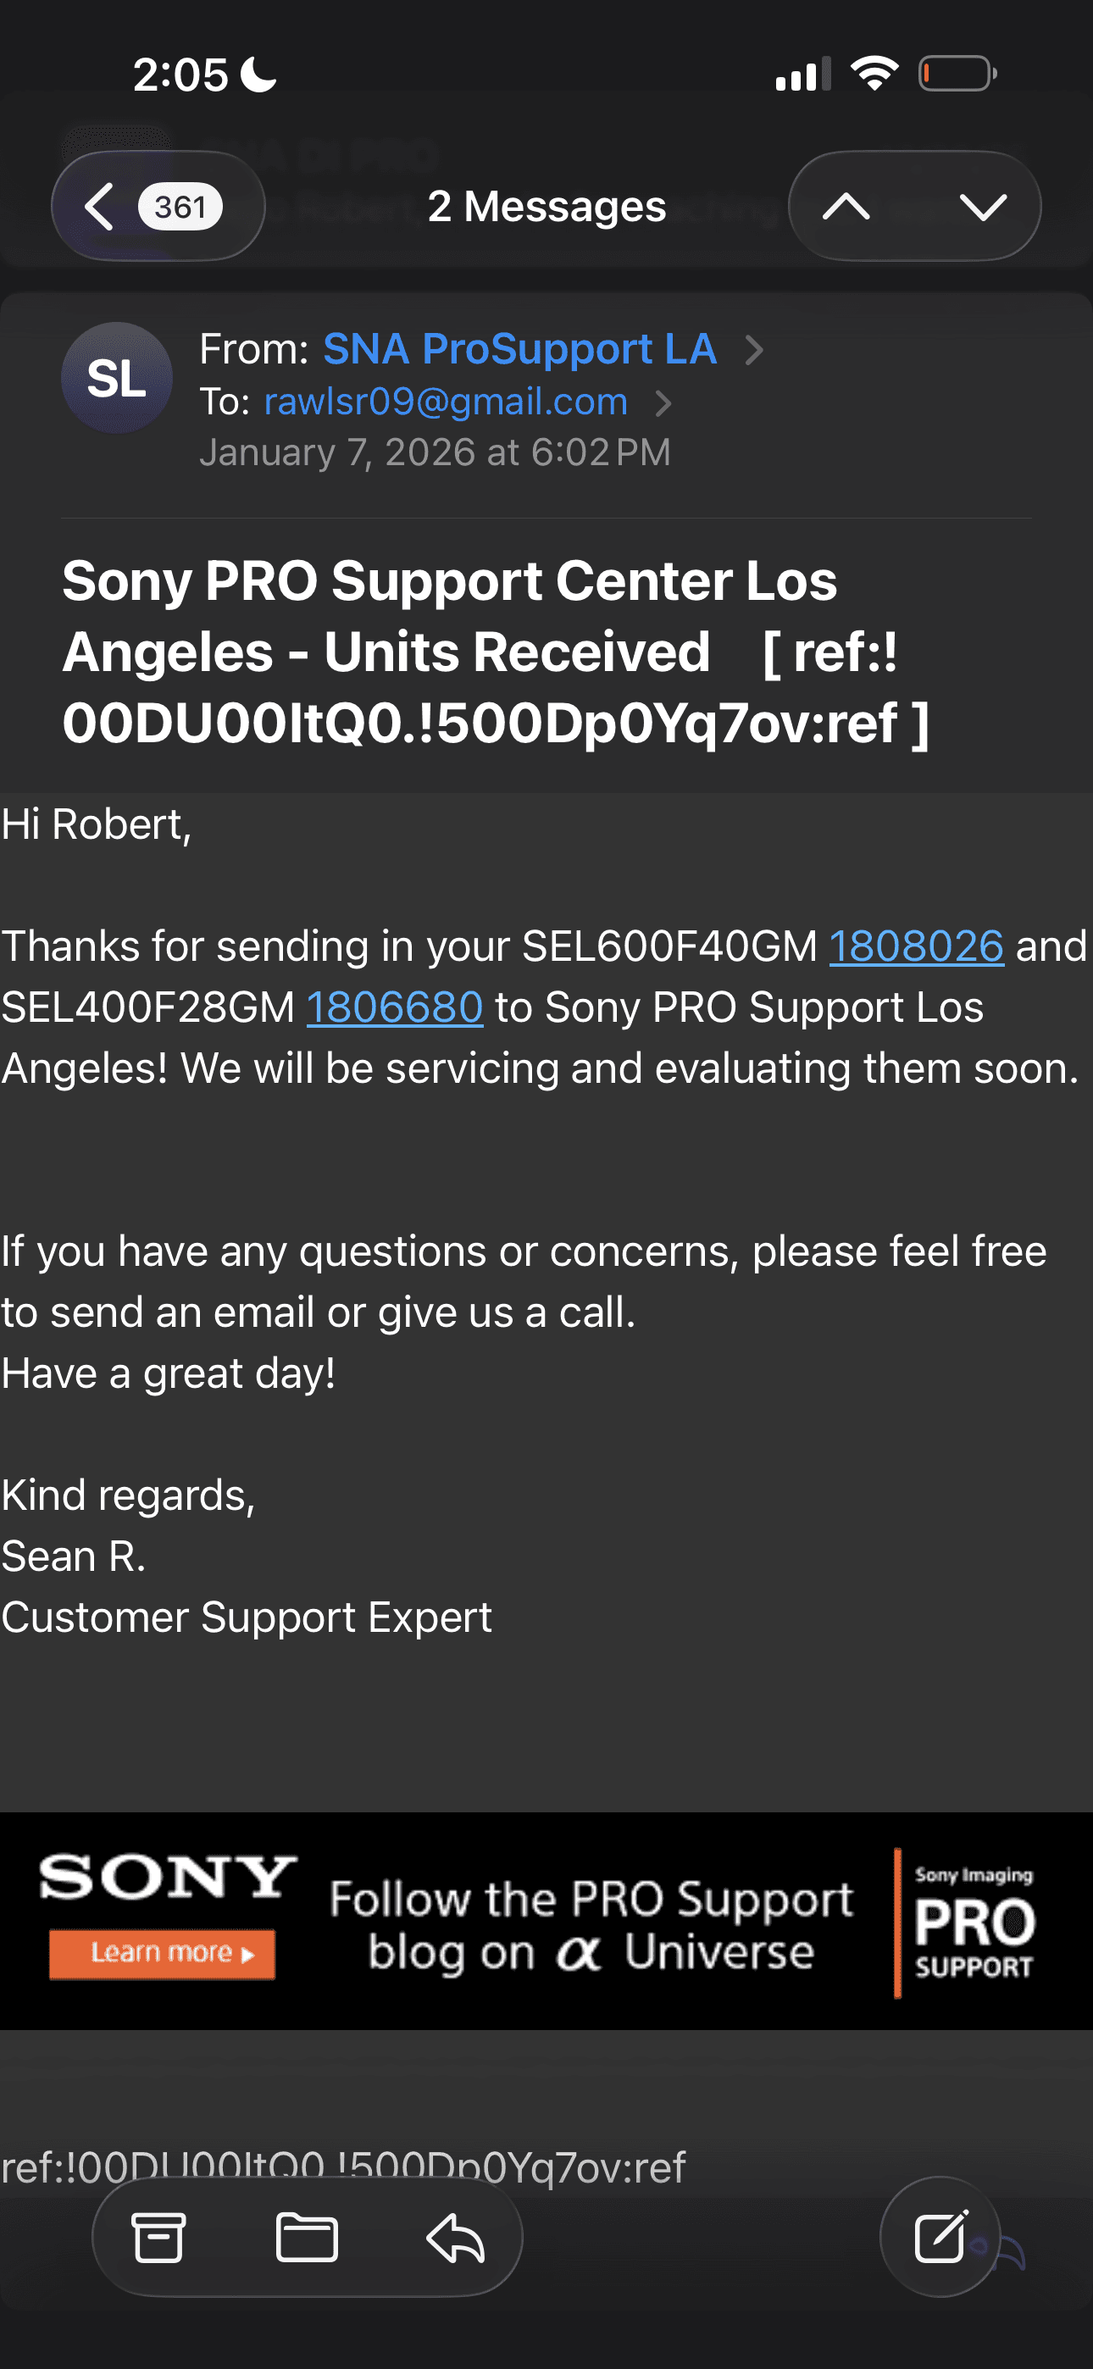The image size is (1093, 2369).
Task: Reply using the curved arrow icon
Action: click(x=456, y=2237)
